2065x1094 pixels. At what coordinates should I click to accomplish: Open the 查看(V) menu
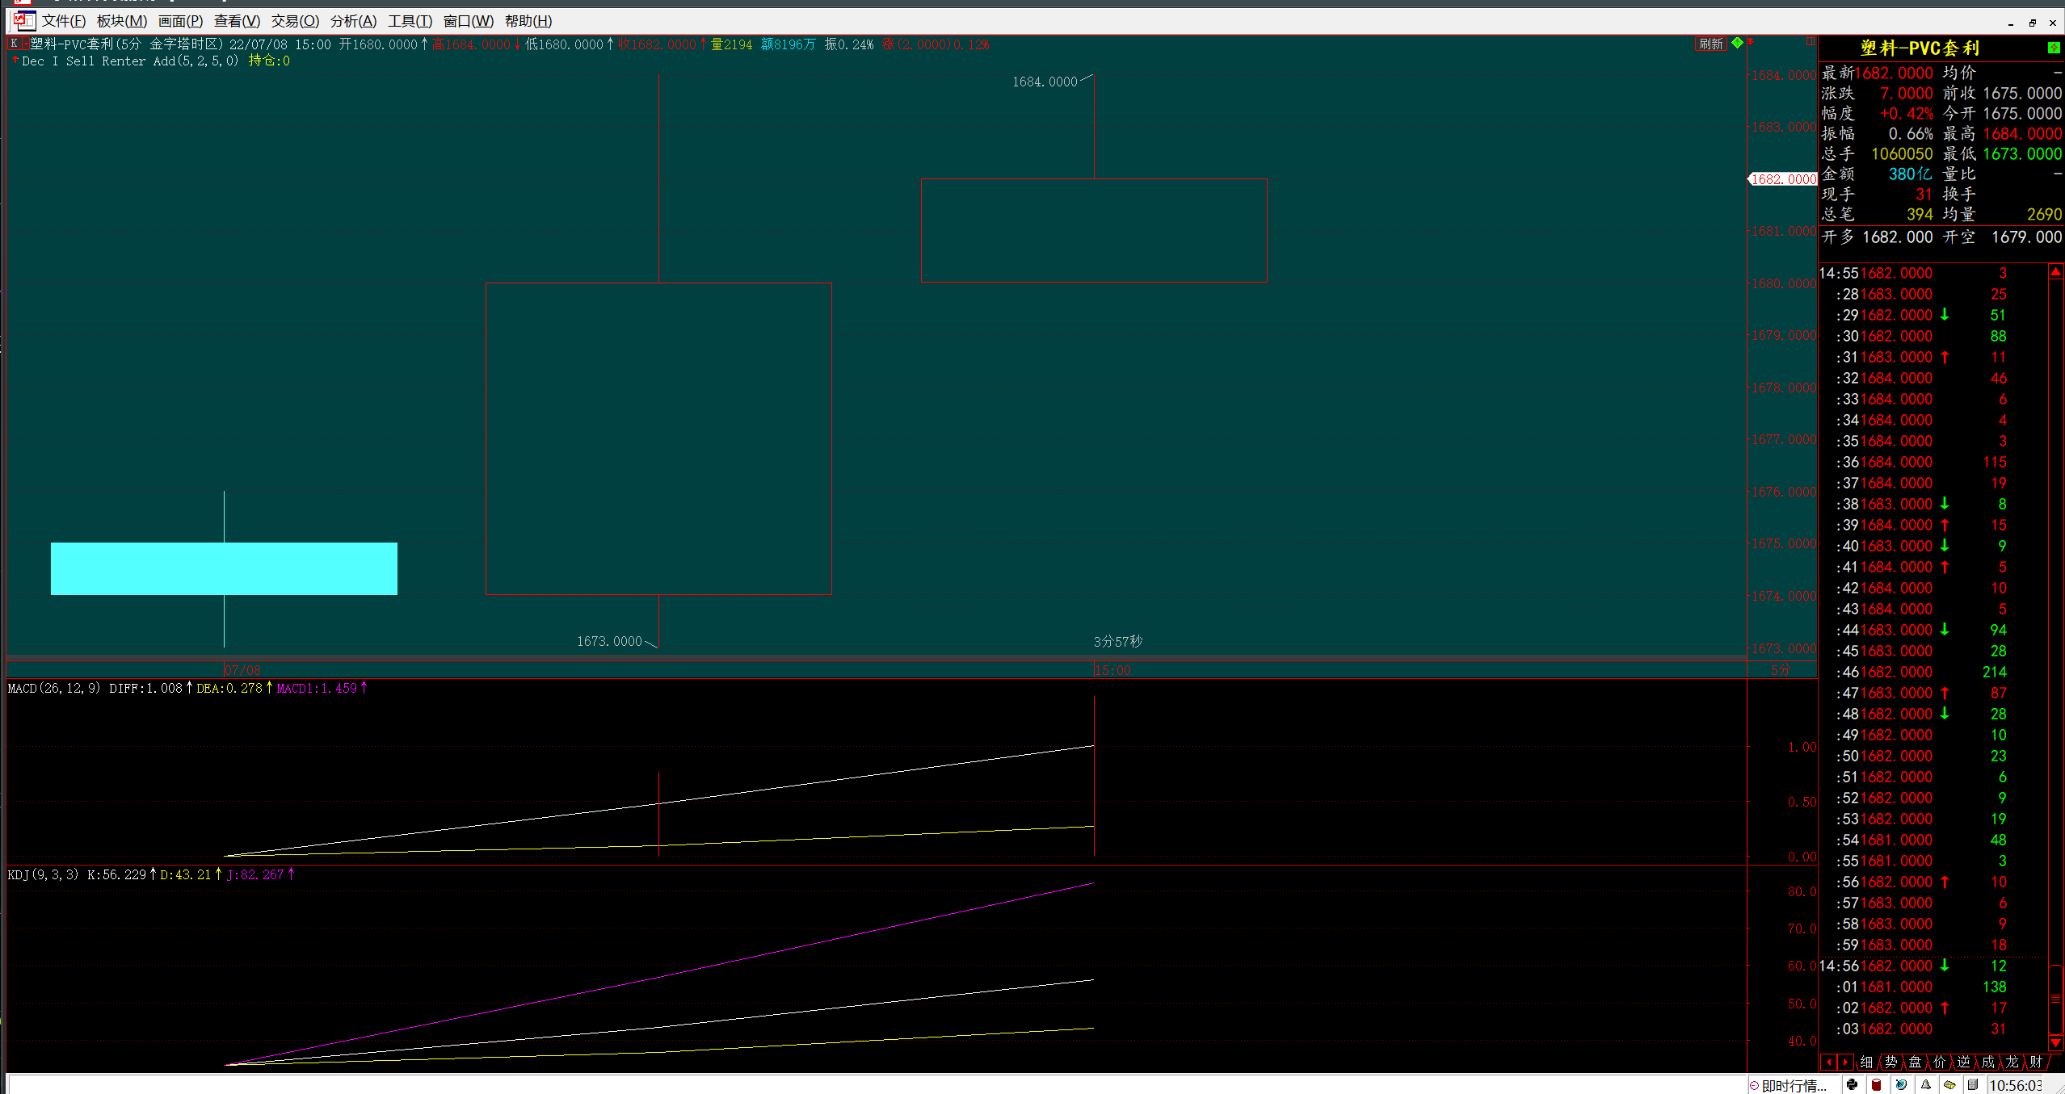tap(237, 21)
